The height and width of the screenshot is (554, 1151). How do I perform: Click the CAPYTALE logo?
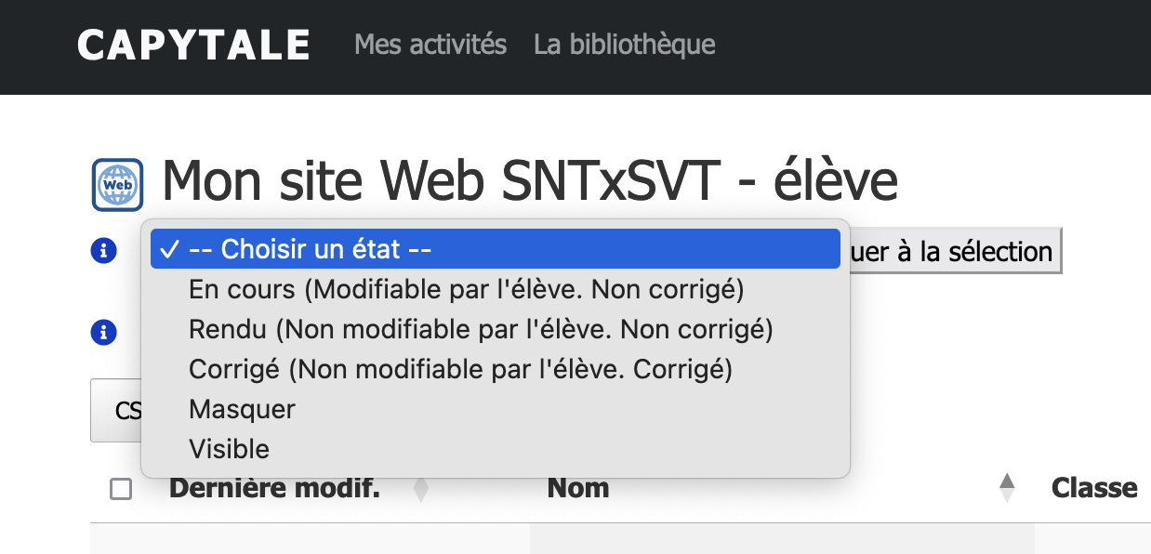pos(193,45)
